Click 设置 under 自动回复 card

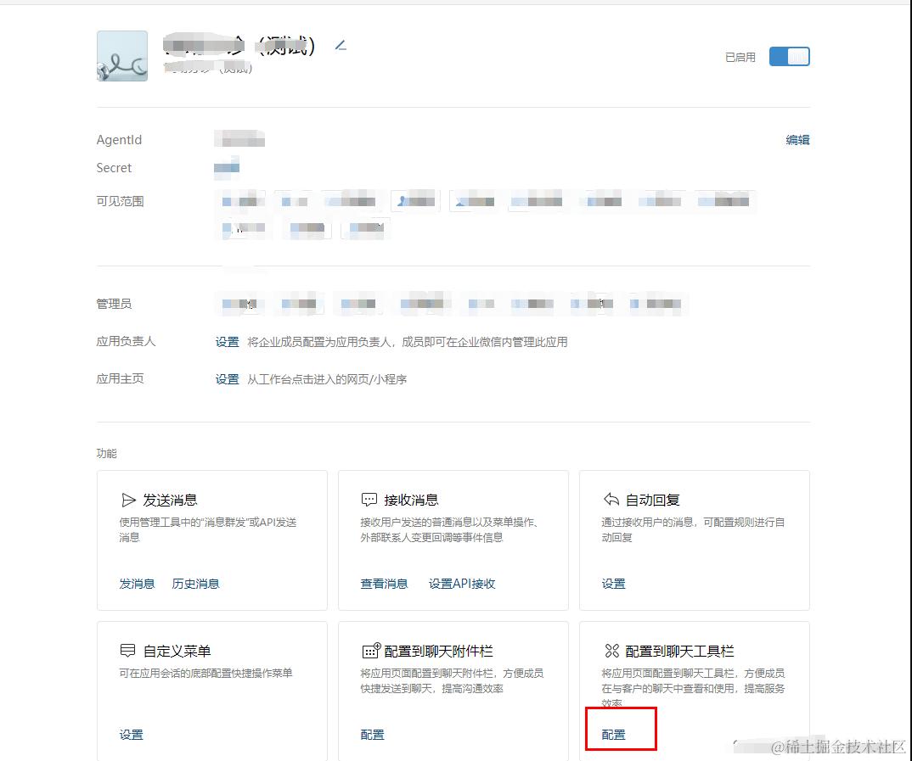pos(613,584)
